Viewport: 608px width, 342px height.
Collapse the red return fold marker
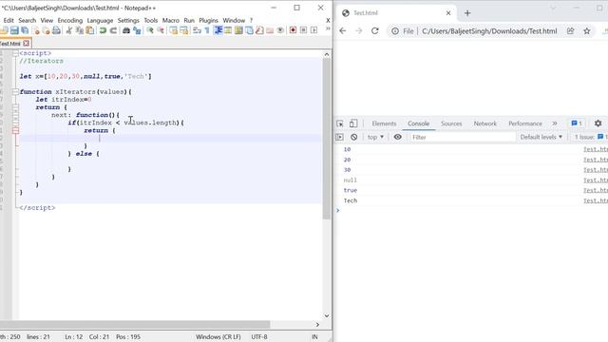pyautogui.click(x=15, y=131)
